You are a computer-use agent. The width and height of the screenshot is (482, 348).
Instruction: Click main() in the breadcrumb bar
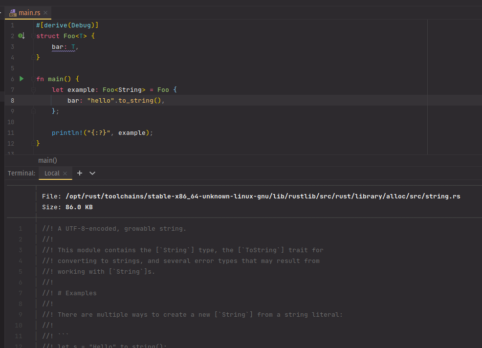click(47, 160)
